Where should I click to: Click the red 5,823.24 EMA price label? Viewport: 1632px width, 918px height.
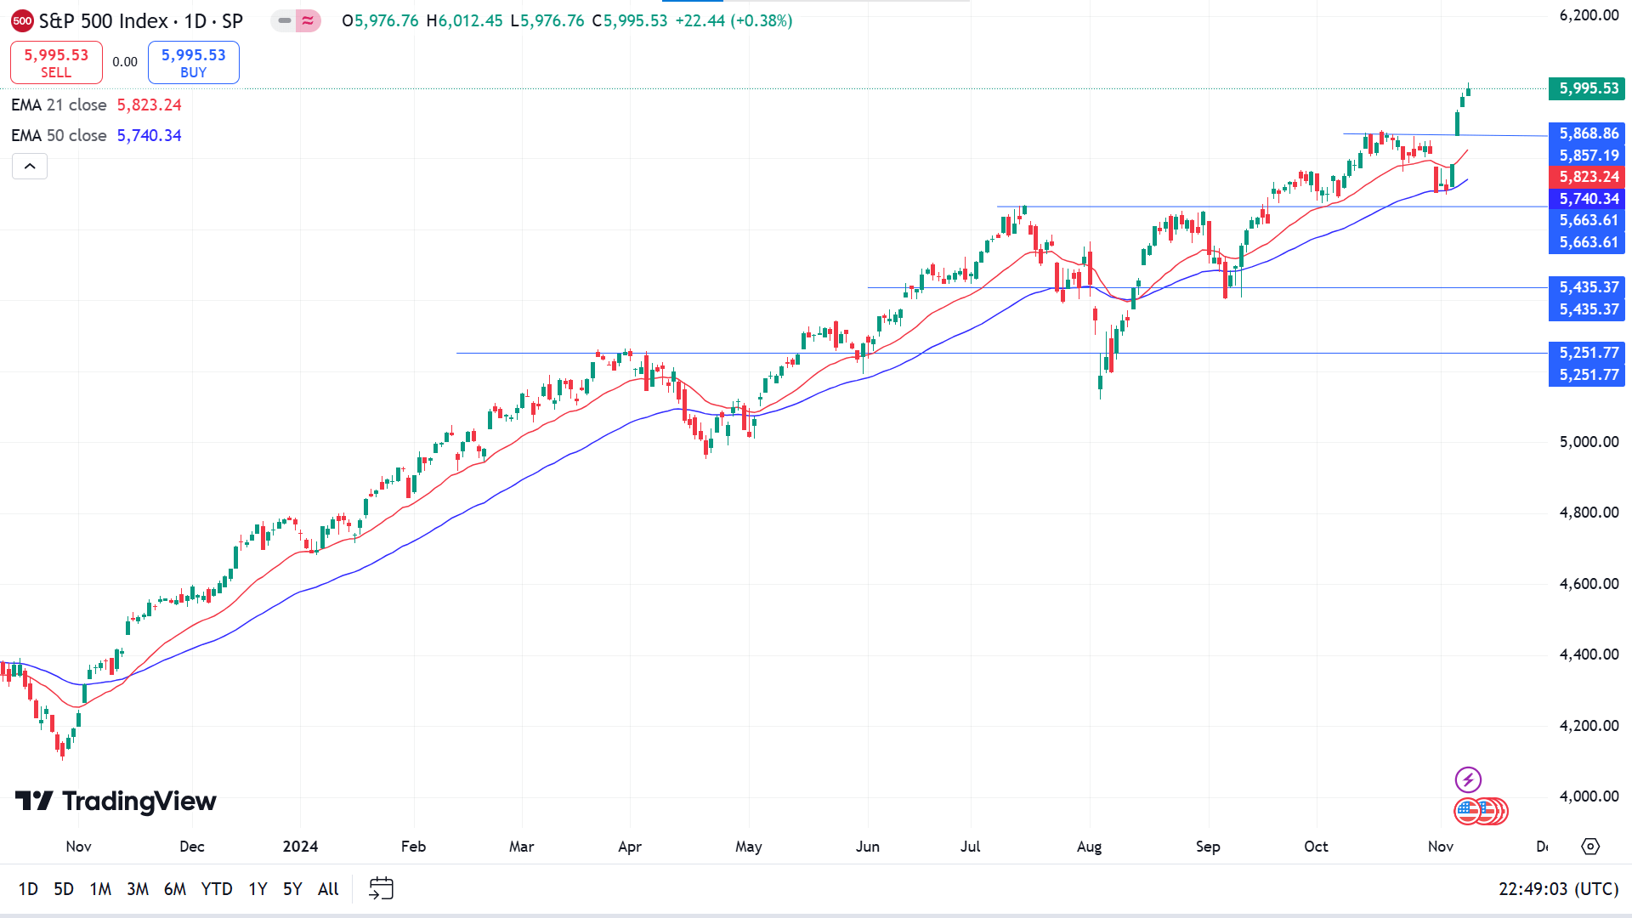(x=1587, y=177)
